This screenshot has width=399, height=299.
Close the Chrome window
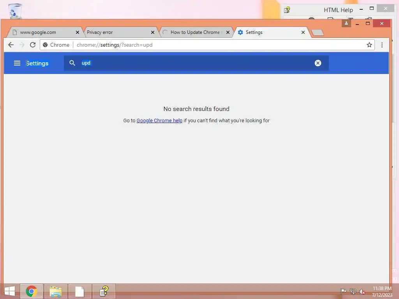382,23
